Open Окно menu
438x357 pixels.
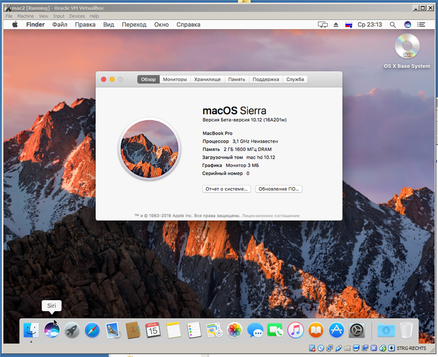coord(162,25)
